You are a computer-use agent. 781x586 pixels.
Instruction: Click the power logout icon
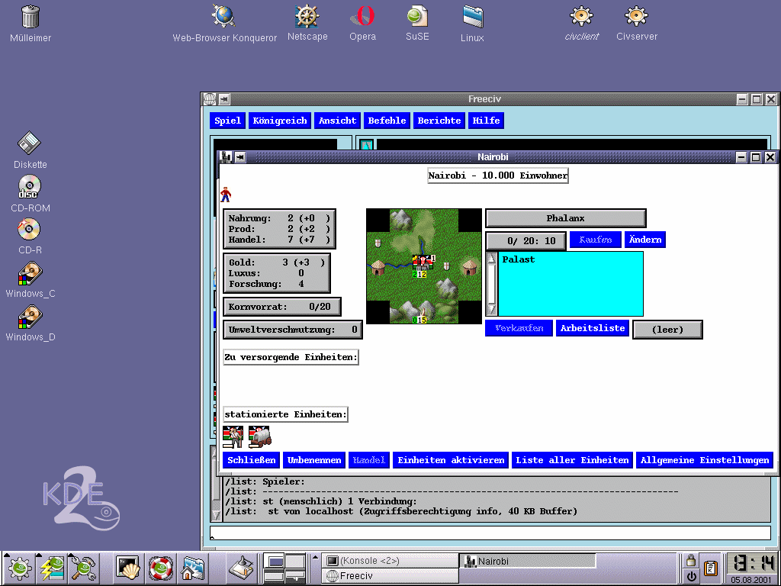(691, 576)
